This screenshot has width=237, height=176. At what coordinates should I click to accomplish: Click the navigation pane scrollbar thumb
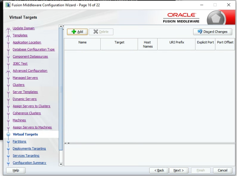pos(61,89)
